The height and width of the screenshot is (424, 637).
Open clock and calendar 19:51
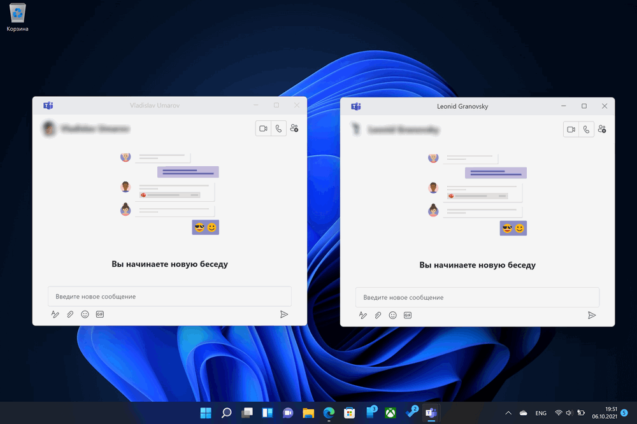pos(605,413)
